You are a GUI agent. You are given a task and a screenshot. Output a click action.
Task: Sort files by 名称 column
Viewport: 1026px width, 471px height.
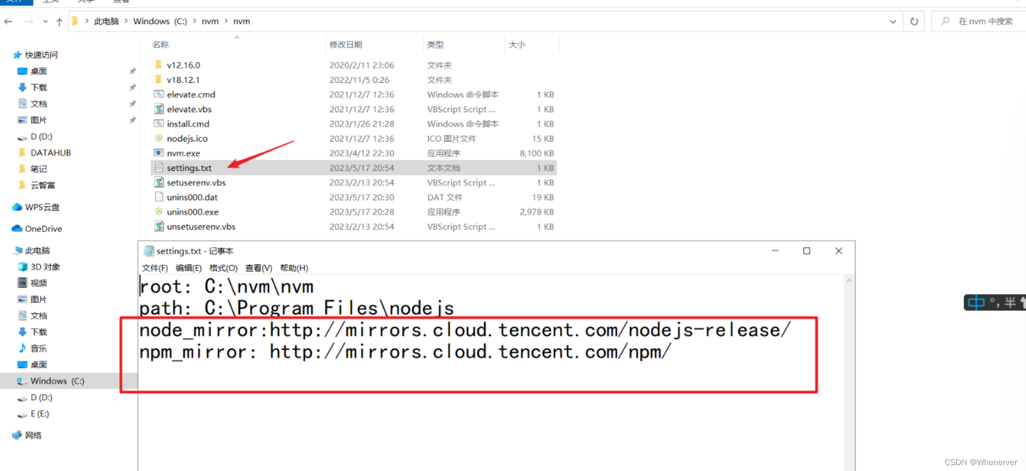click(x=160, y=44)
